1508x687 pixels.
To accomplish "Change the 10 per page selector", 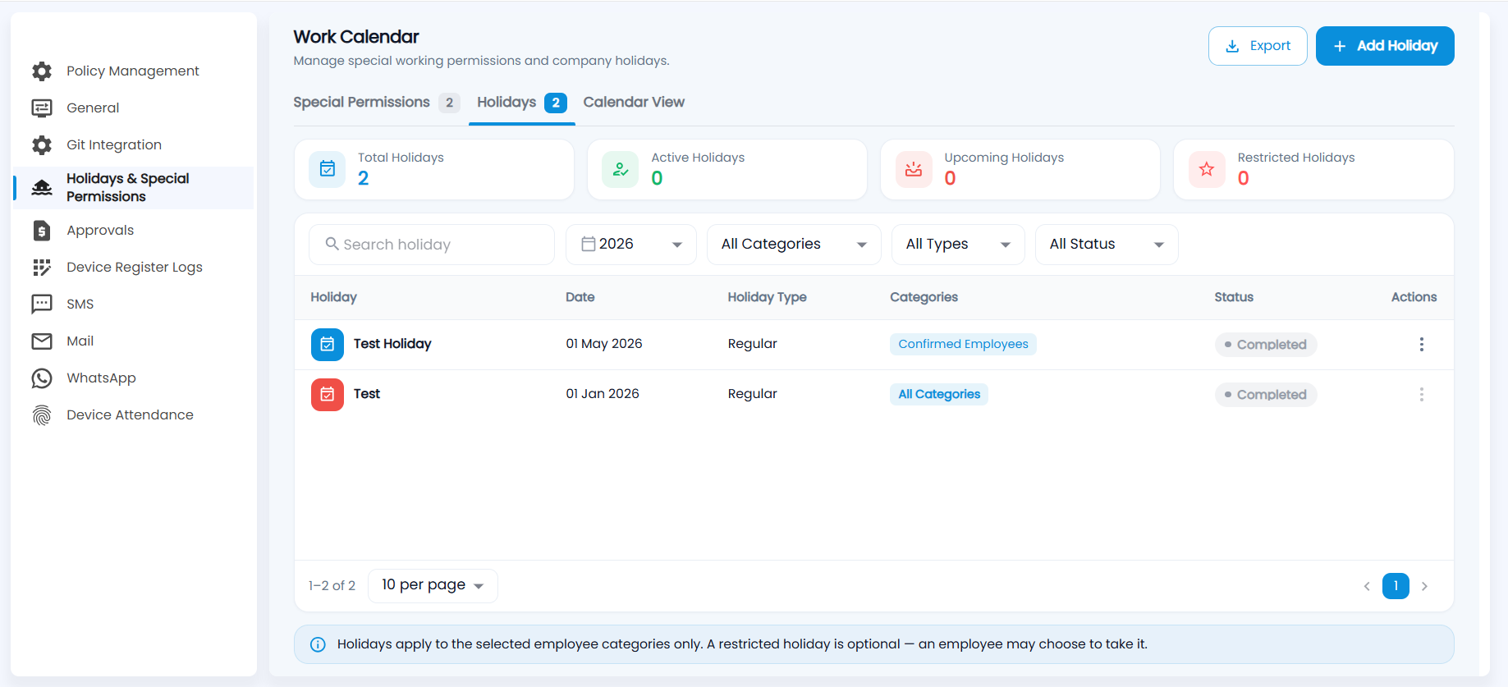I will 433,585.
